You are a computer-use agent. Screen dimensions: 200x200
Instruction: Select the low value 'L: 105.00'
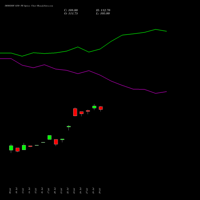pos(103,14)
